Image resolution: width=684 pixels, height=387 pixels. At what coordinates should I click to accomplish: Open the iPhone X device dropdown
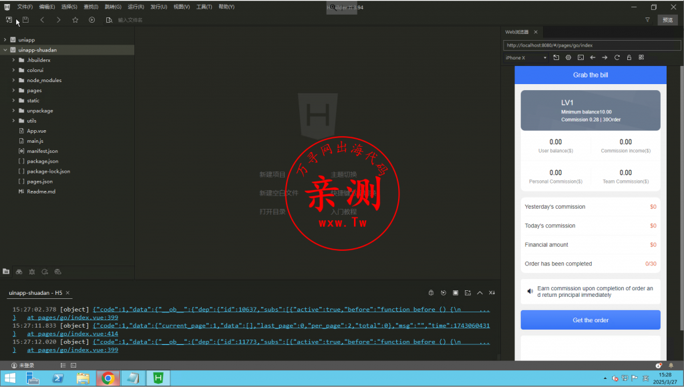pos(526,57)
